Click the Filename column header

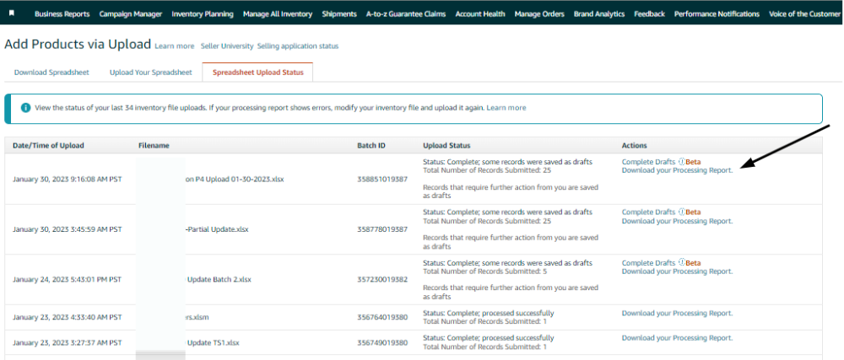(154, 146)
